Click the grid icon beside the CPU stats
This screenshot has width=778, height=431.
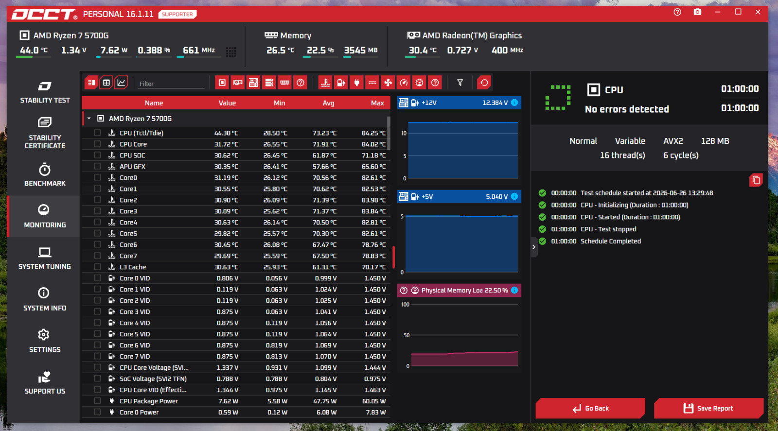(231, 52)
